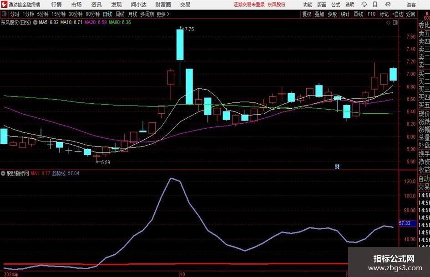Switch to the 分时 period tab
The width and height of the screenshot is (430, 277).
[15, 14]
